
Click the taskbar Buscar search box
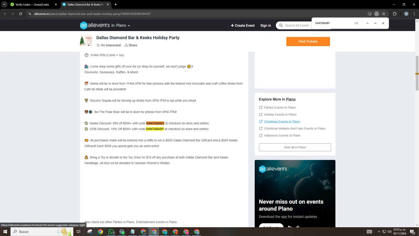coord(42,232)
